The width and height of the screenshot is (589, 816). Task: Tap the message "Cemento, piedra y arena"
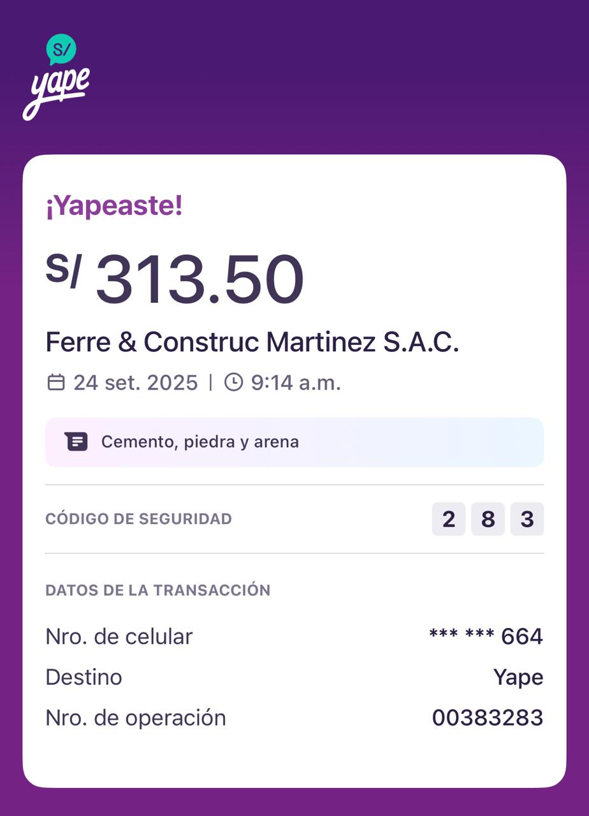pos(200,442)
